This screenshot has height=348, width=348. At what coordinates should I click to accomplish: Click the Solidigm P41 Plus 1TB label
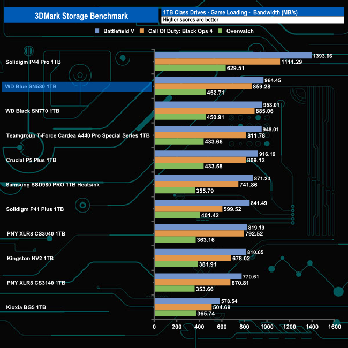coord(35,209)
